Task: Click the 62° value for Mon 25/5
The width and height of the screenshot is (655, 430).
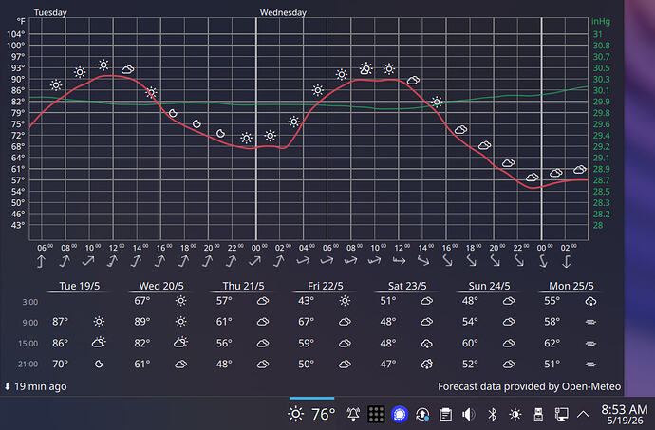Action: click(552, 343)
